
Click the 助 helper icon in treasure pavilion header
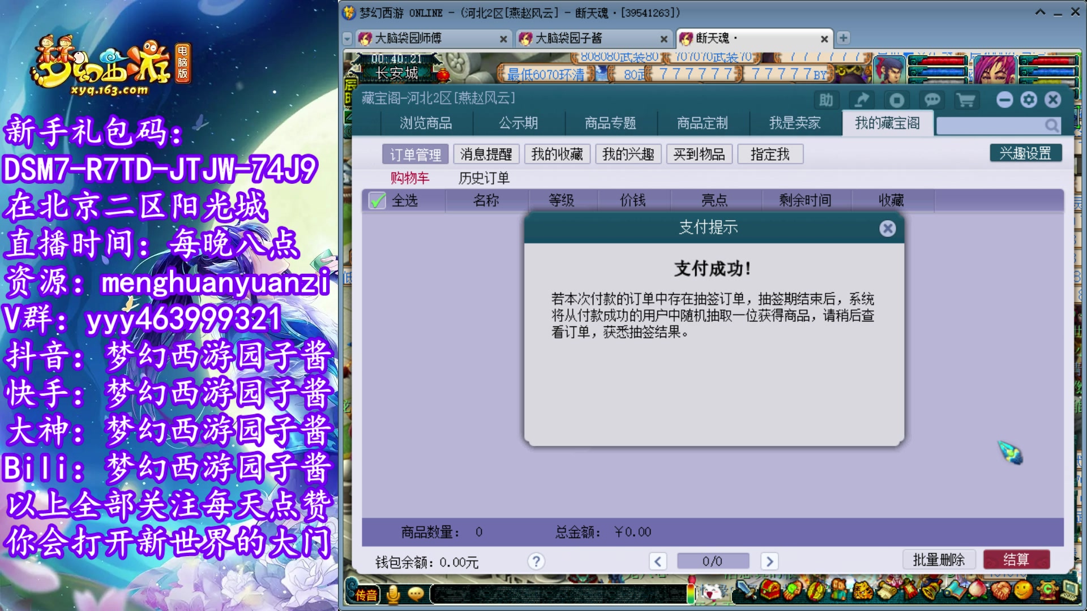click(826, 100)
